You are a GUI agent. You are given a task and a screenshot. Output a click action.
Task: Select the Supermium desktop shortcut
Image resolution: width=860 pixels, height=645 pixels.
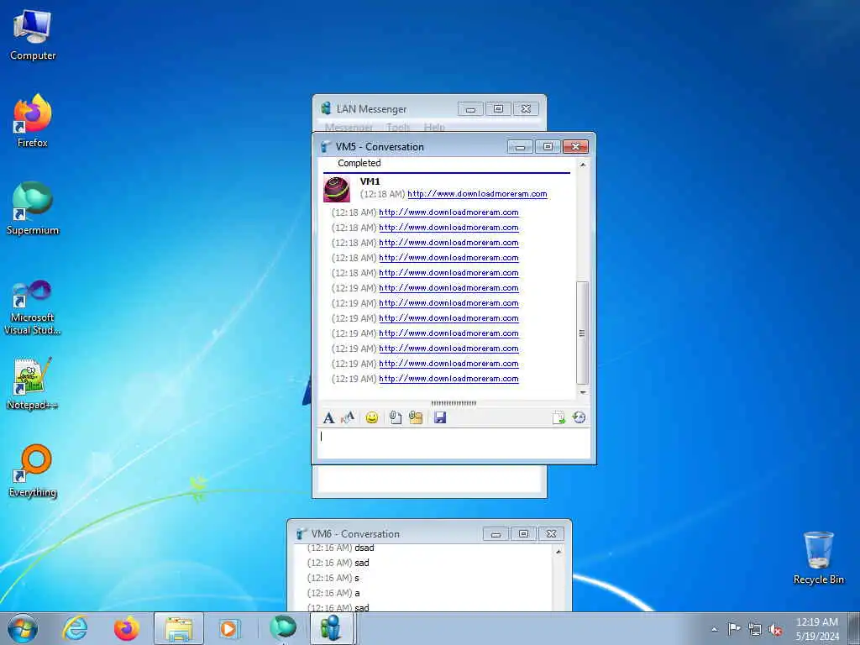click(x=33, y=208)
